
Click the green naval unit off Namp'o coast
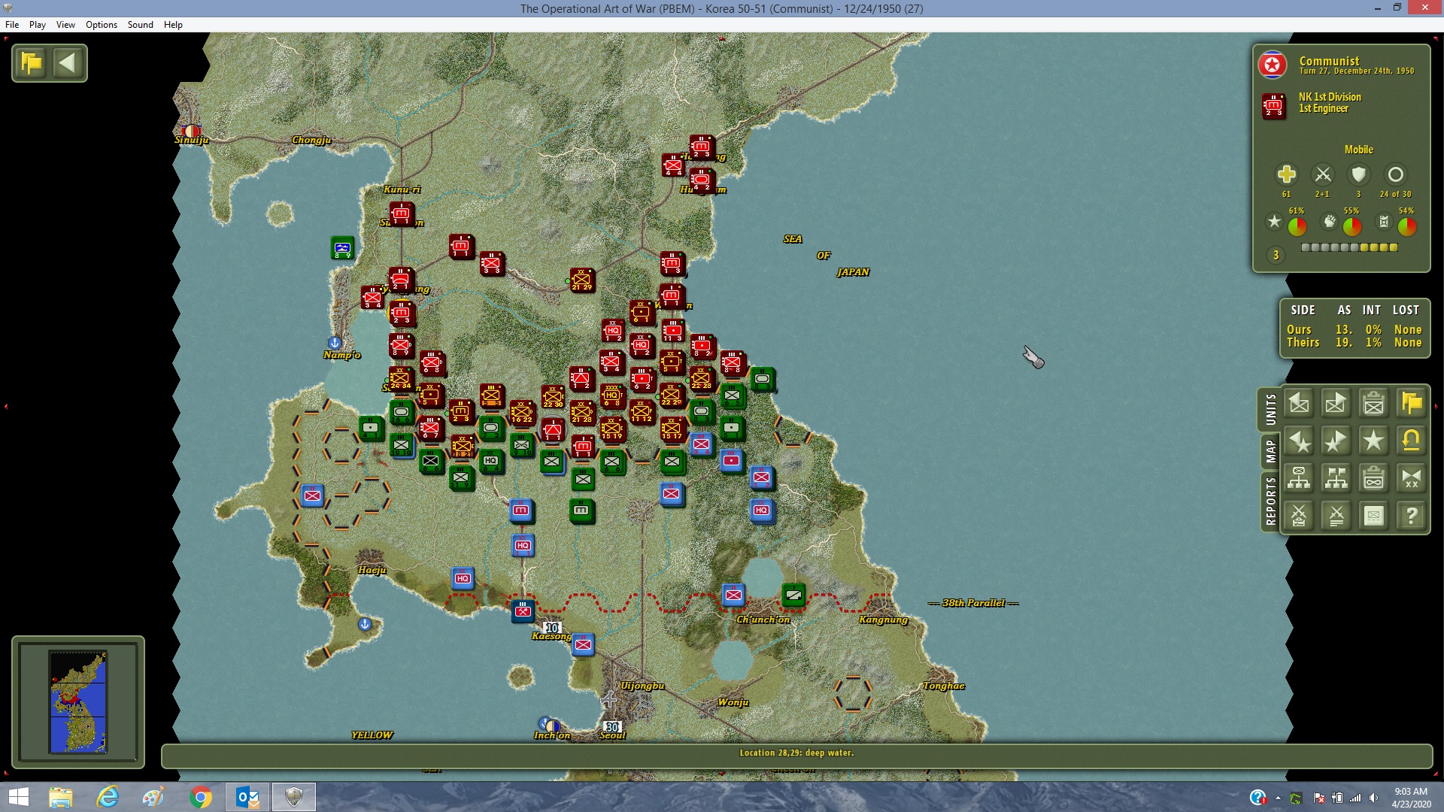pyautogui.click(x=342, y=248)
